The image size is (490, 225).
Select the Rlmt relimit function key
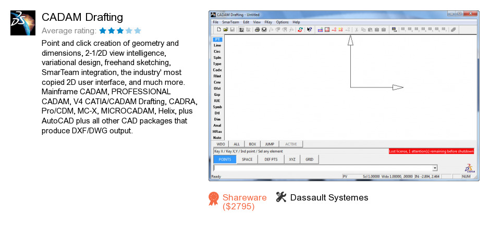coord(217,76)
